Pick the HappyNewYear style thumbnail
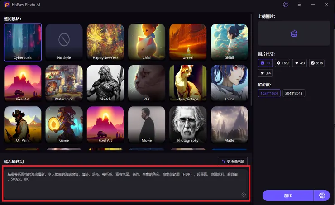This screenshot has width=335, height=205. 105,42
